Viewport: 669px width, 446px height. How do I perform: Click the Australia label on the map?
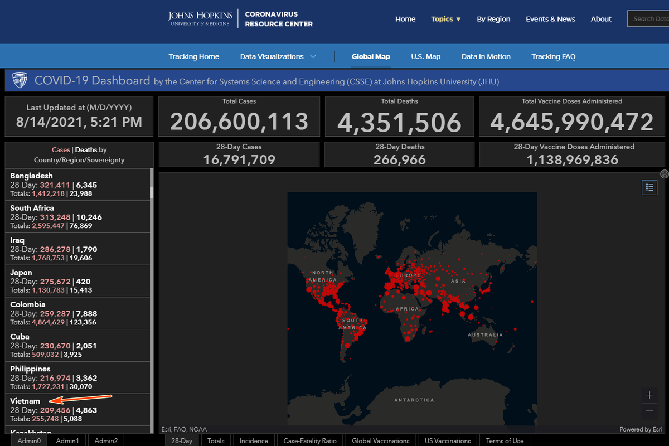click(x=485, y=335)
